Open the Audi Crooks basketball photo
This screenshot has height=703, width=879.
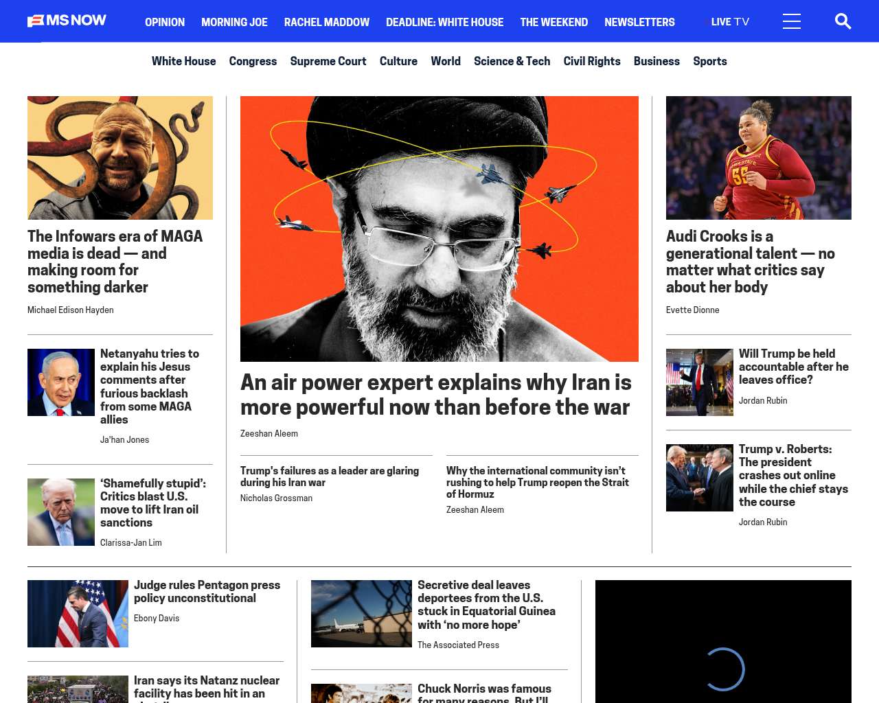[x=759, y=158]
